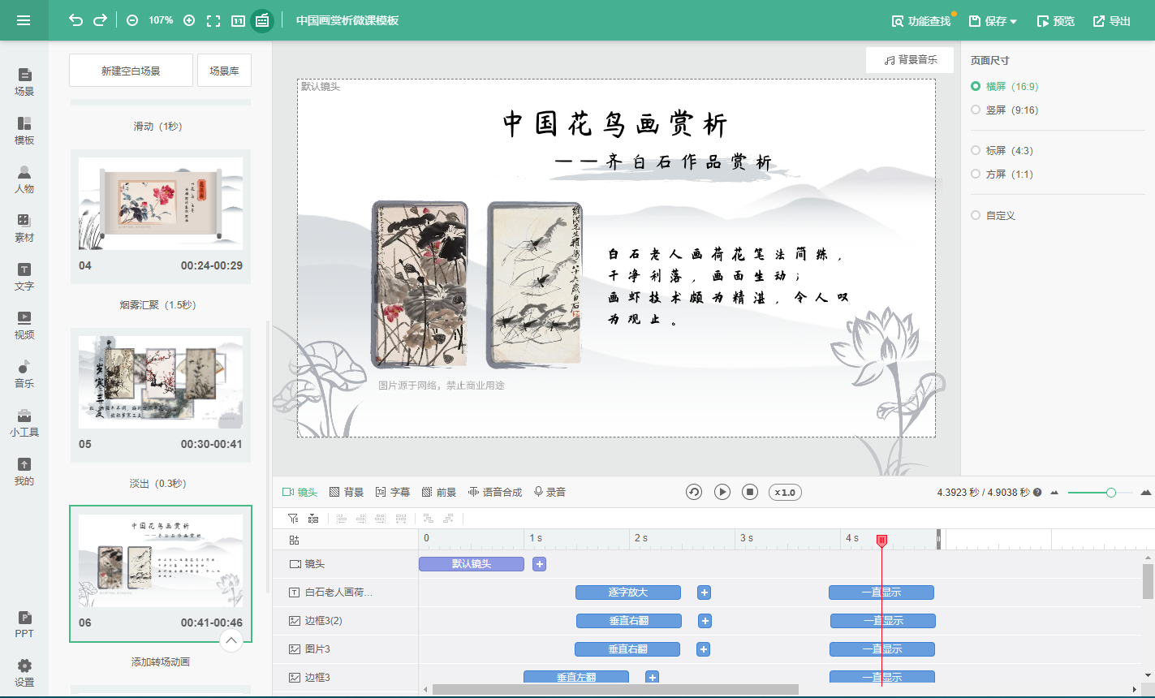
Task: Stop timeline playback
Action: 751,492
